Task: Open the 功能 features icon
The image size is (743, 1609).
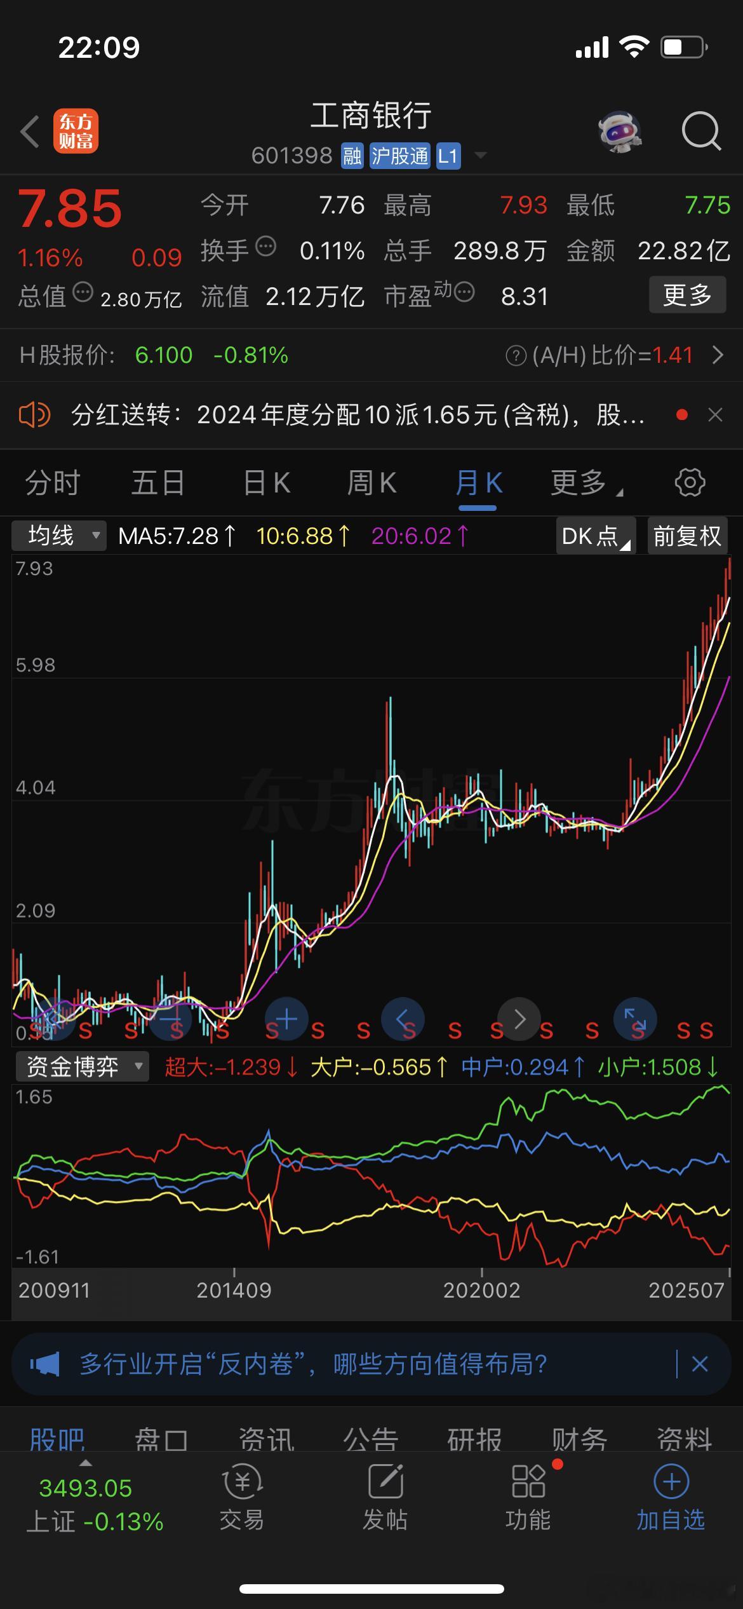Action: tap(528, 1498)
